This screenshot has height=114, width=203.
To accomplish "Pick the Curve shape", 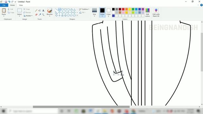I will (x=59, y=9).
